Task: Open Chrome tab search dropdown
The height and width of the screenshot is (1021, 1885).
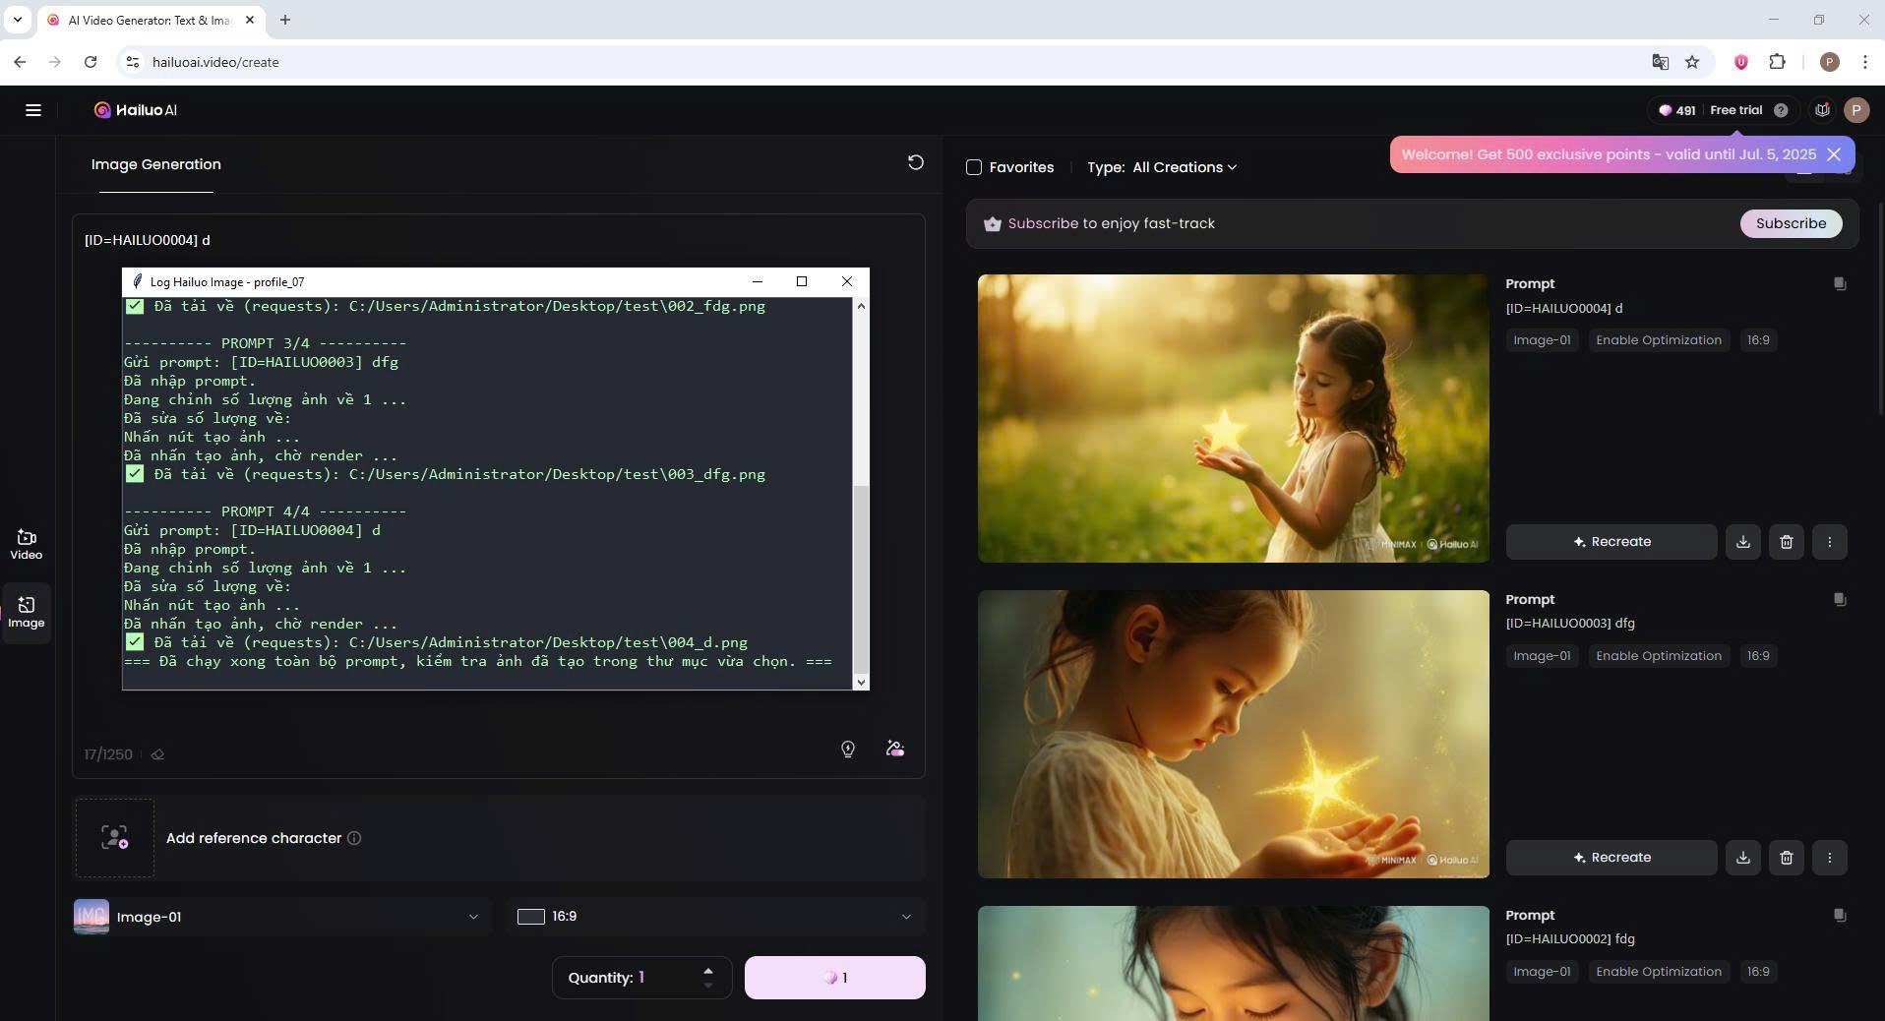Action: [17, 20]
